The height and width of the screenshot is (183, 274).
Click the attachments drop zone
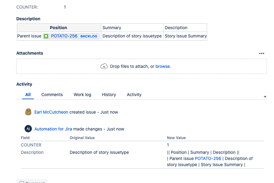[x=141, y=66]
